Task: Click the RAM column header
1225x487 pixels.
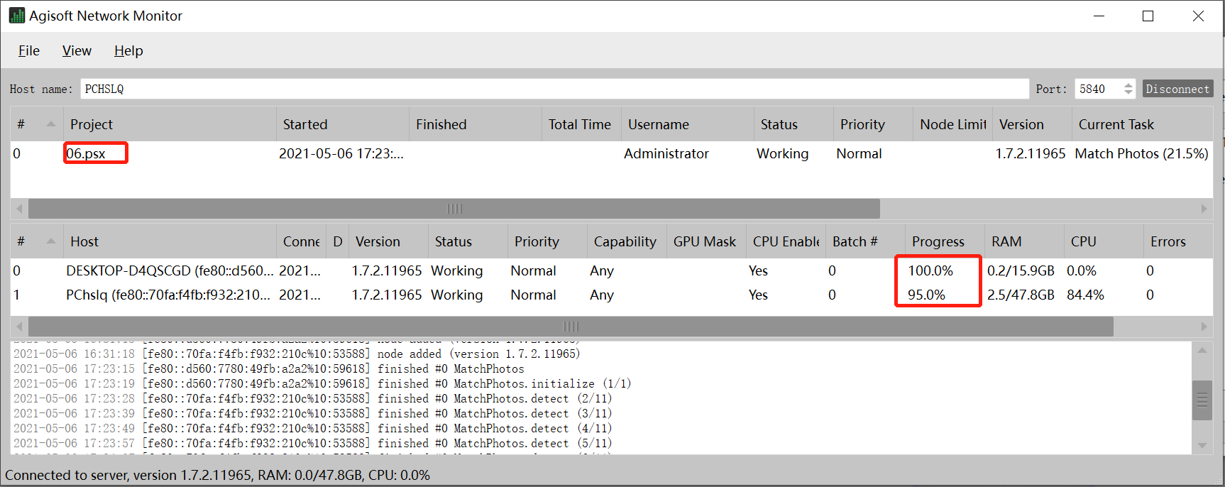Action: [x=1024, y=241]
